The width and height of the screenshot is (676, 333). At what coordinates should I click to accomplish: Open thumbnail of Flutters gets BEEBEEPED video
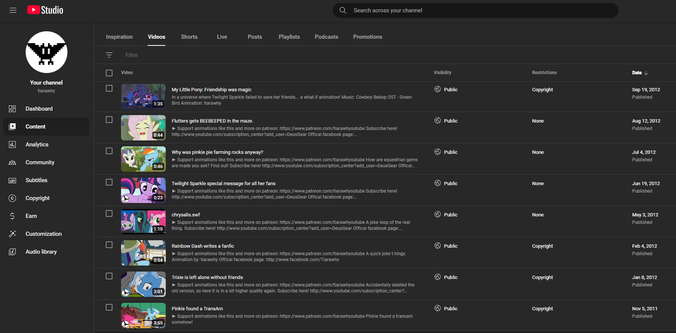point(143,128)
